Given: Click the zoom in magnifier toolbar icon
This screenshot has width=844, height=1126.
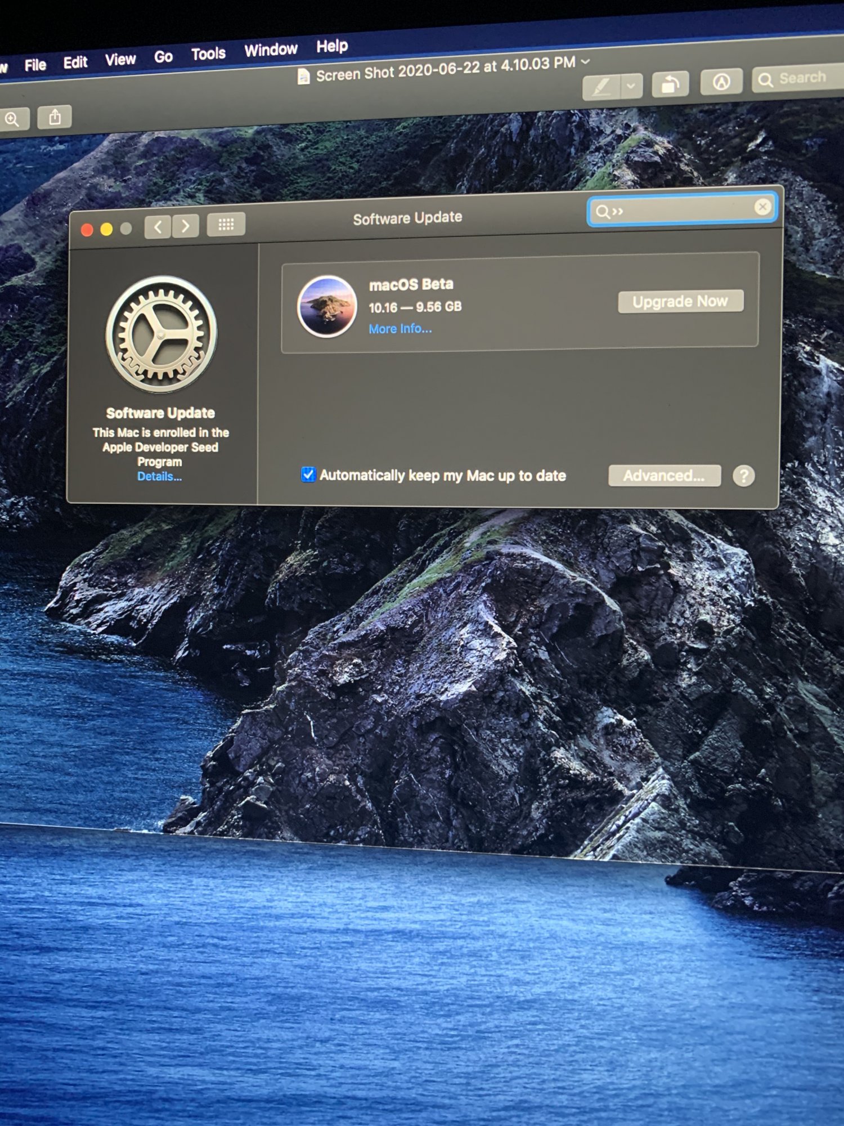Looking at the screenshot, I should tap(12, 119).
